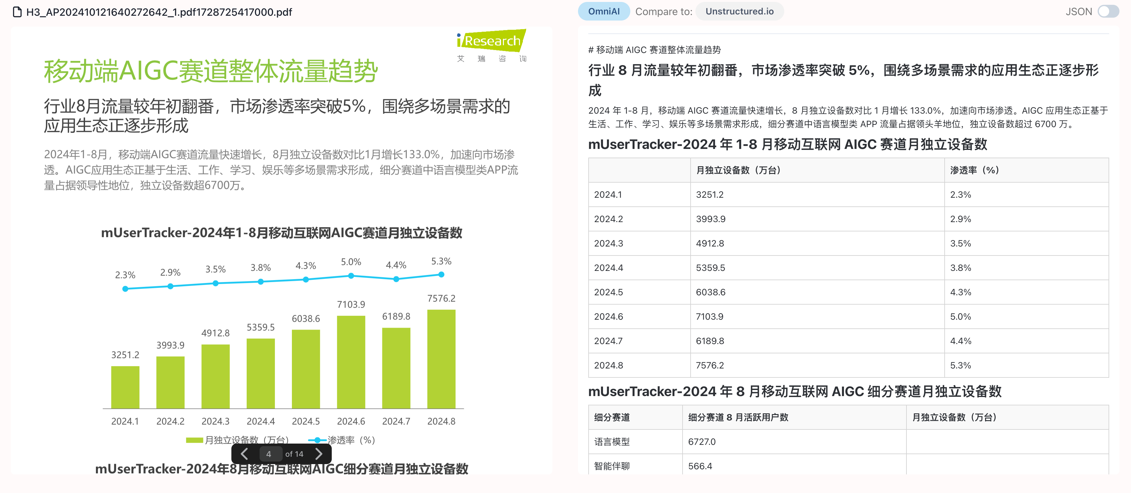Click the 2.3% penetration label in chart
1131x493 pixels.
click(x=125, y=275)
